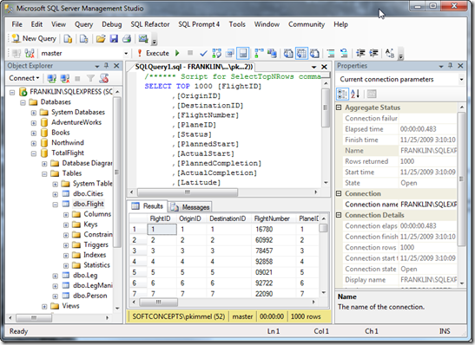Open the SQL Refactor menu
The image size is (475, 345).
click(x=150, y=24)
